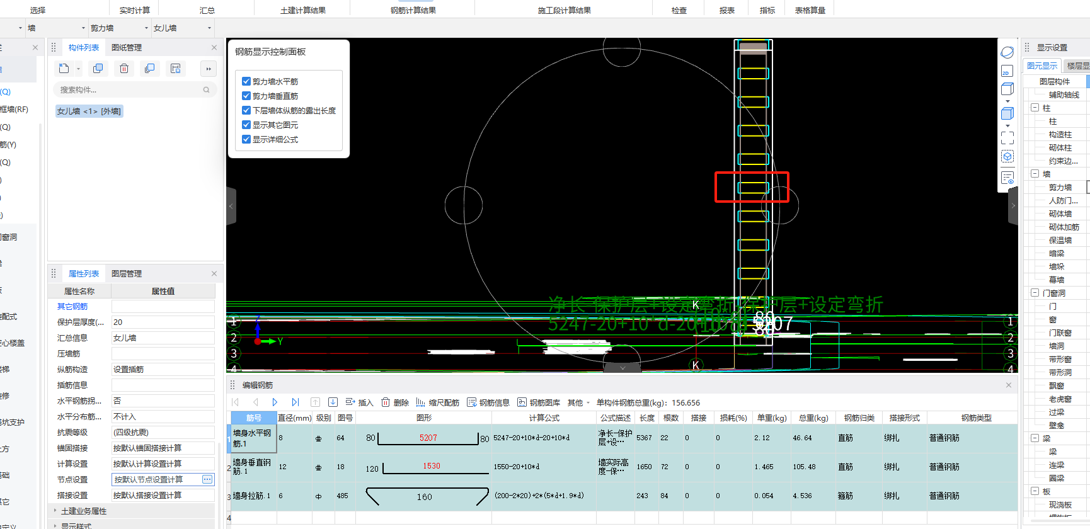Image resolution: width=1090 pixels, height=529 pixels.
Task: Uncheck 剪力墙垂直筋 checkbox
Action: click(246, 96)
